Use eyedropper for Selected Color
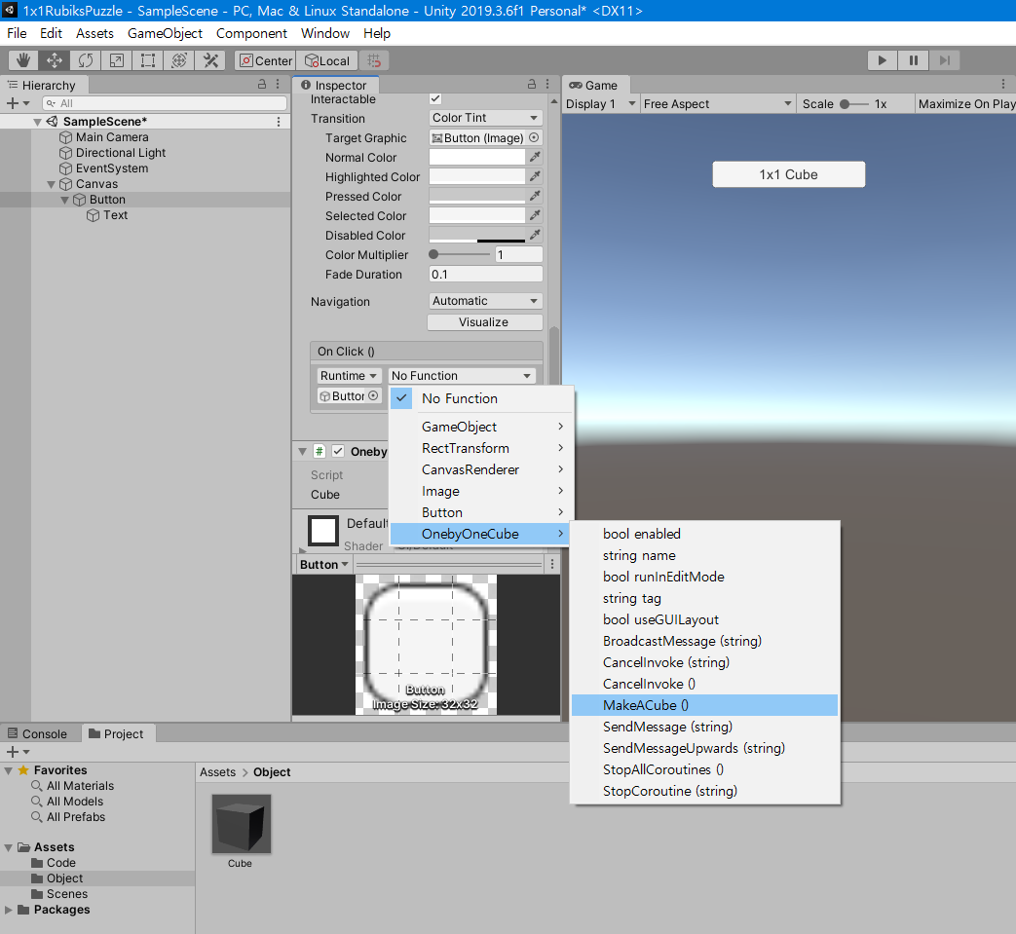The image size is (1016, 934). coord(535,215)
